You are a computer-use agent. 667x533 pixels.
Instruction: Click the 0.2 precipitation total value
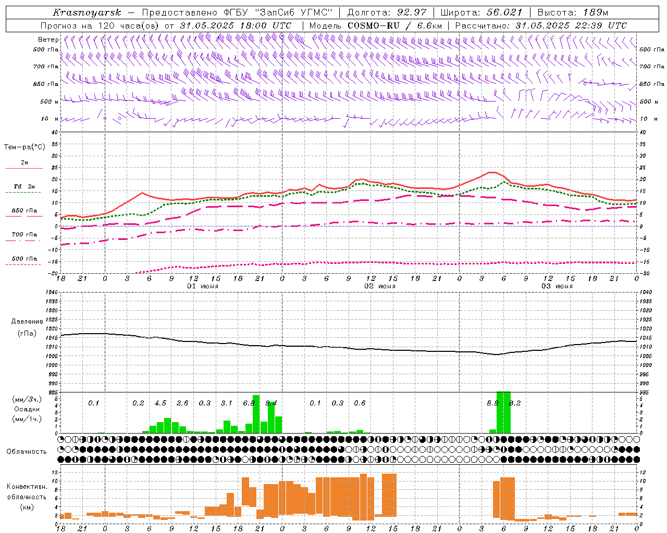[138, 403]
